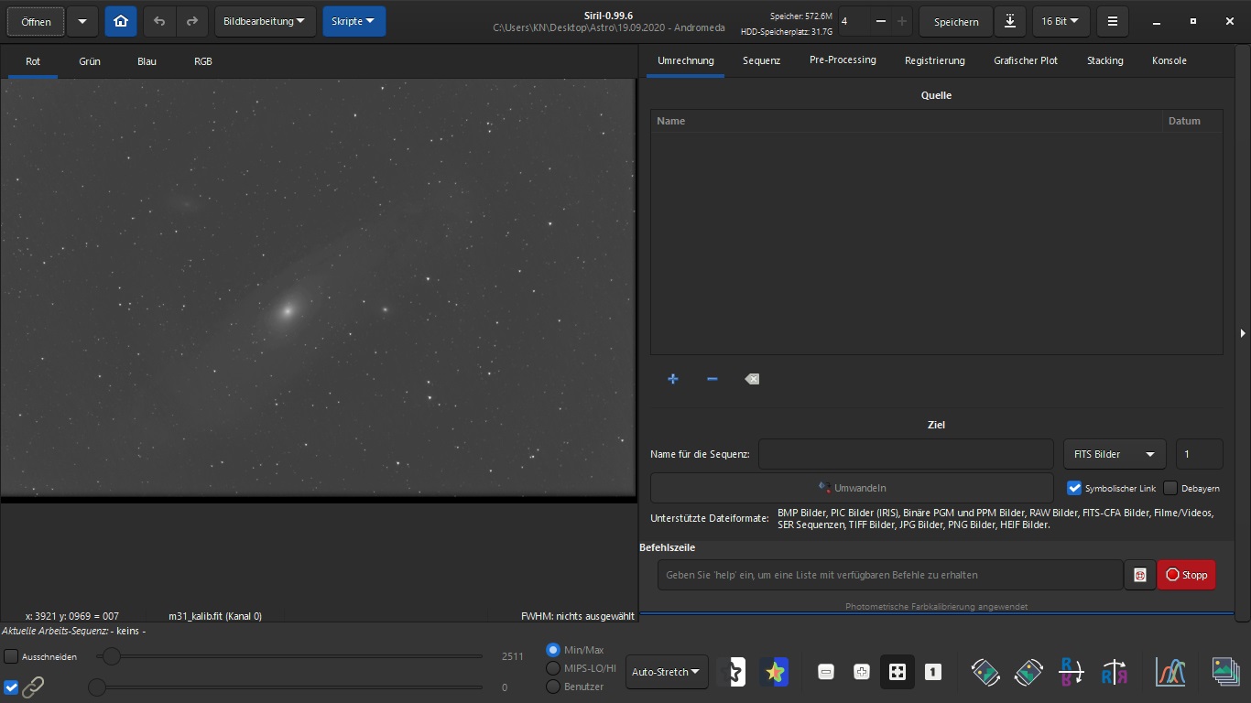
Task: Decrease thread count with minus stepper
Action: click(x=881, y=21)
